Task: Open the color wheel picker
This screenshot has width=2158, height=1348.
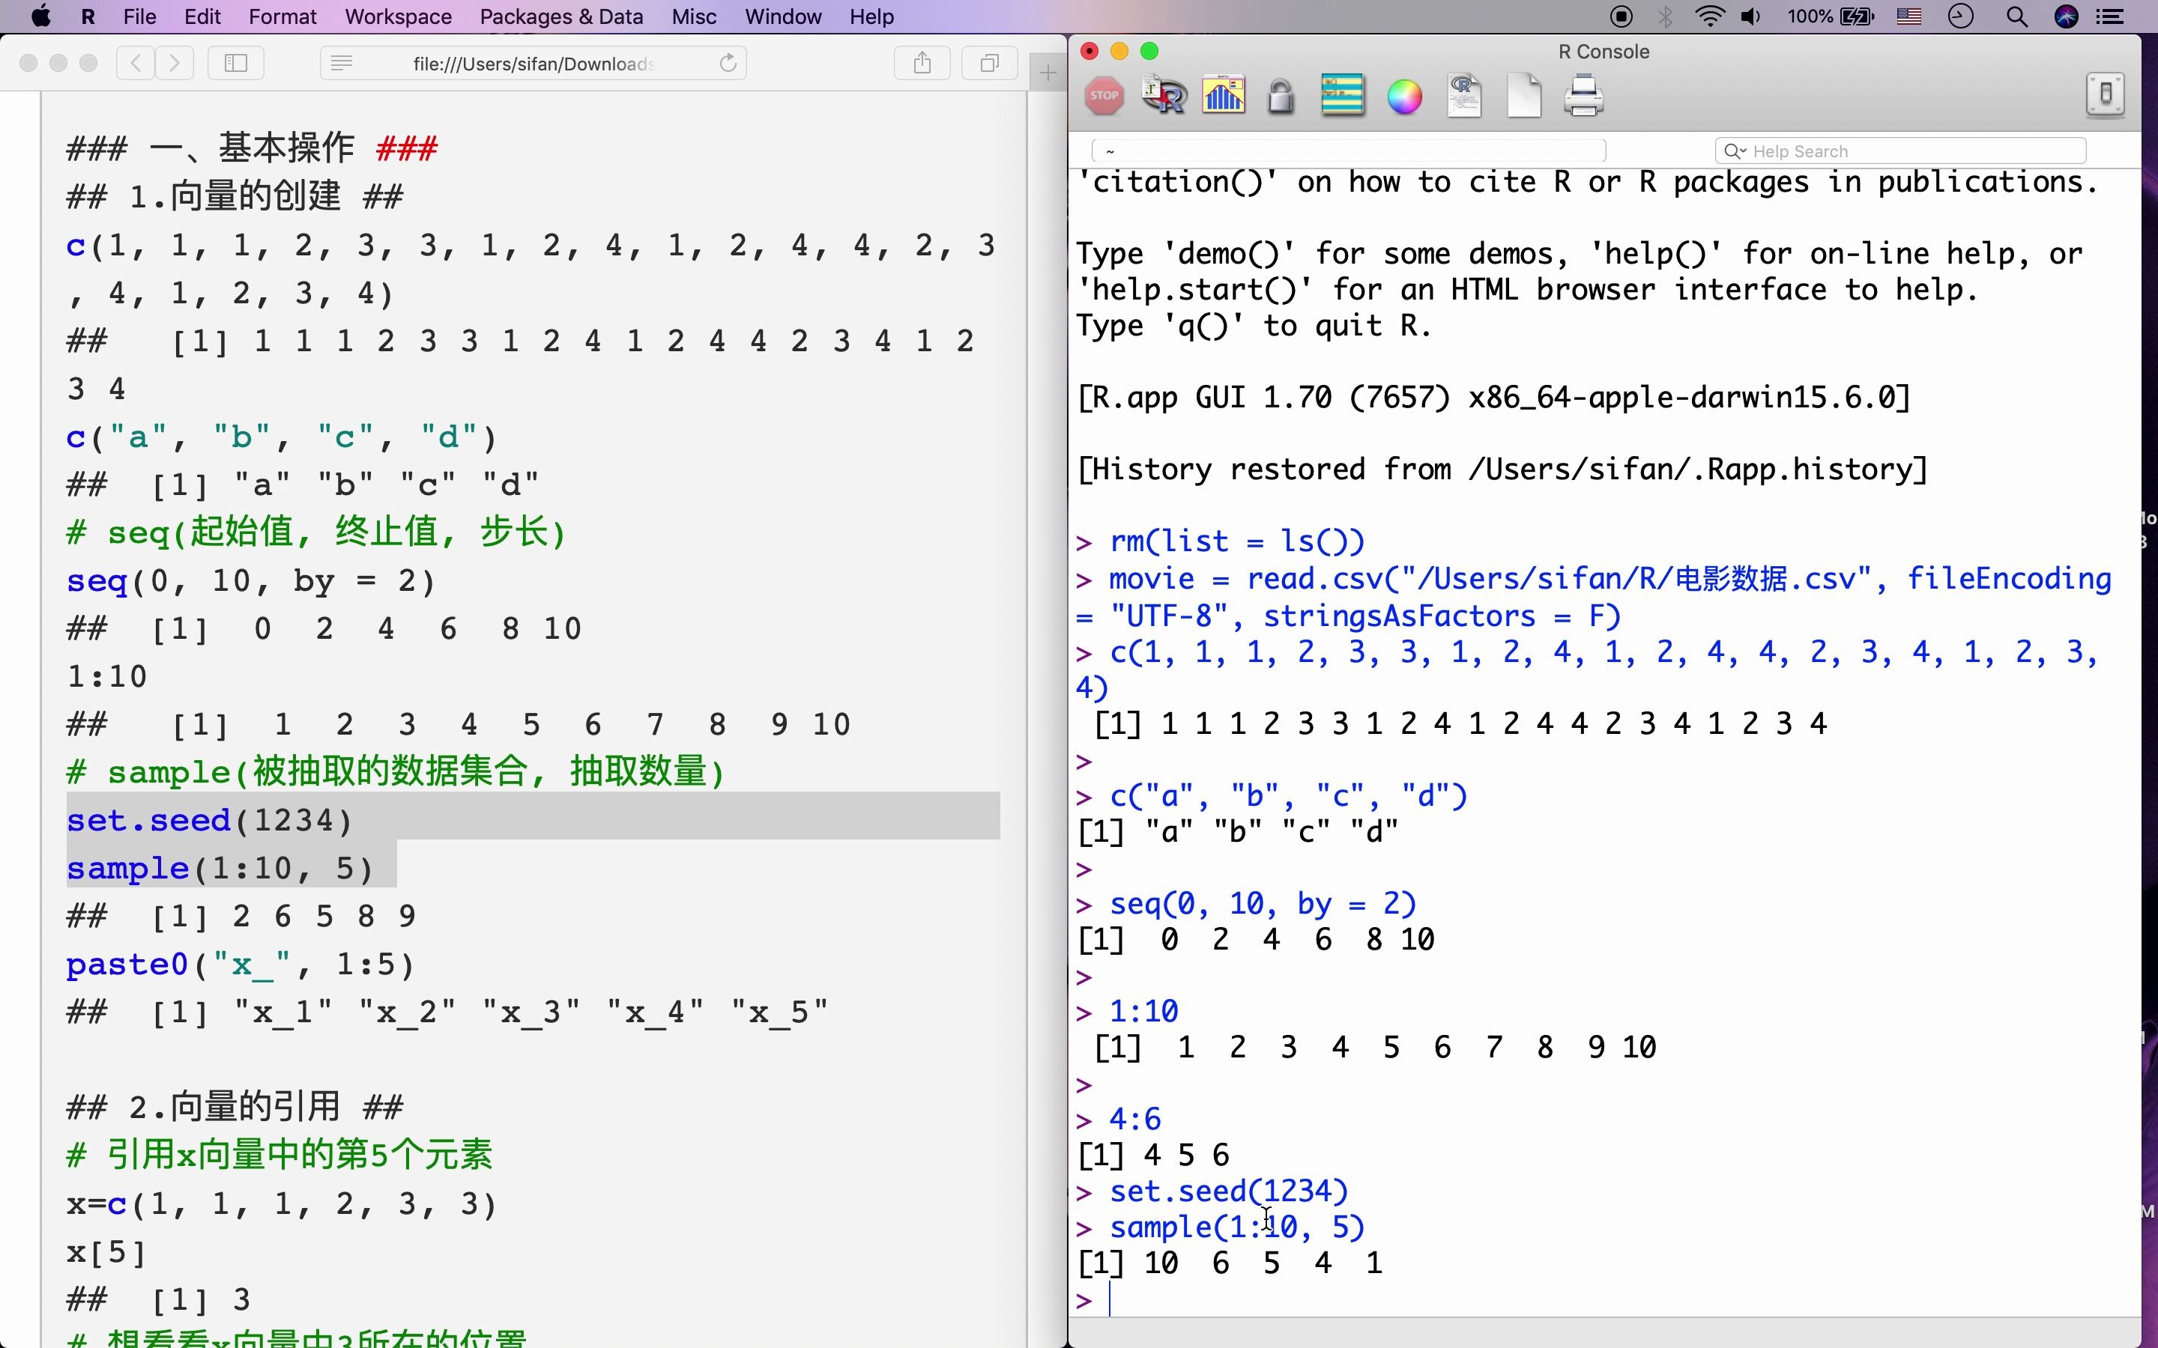Action: click(x=1404, y=97)
